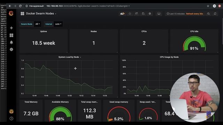Open the Last 15 minutes time picker
The height and width of the screenshot is (125, 223).
click(176, 14)
